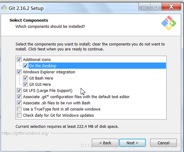Enable TrueType font in console windows
The image size is (184, 152).
19,109
